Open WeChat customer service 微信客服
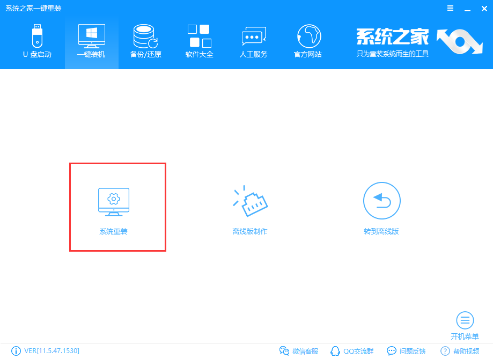The image size is (493, 359). click(x=299, y=351)
